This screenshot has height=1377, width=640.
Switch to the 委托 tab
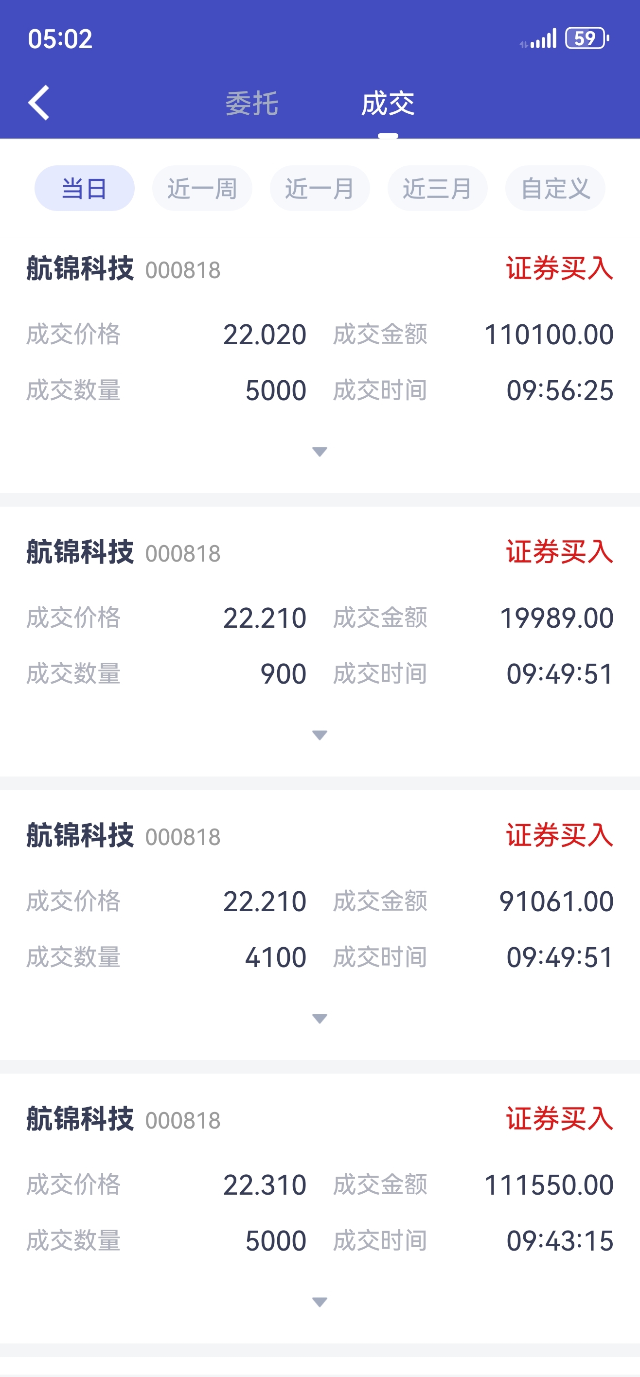[x=252, y=103]
